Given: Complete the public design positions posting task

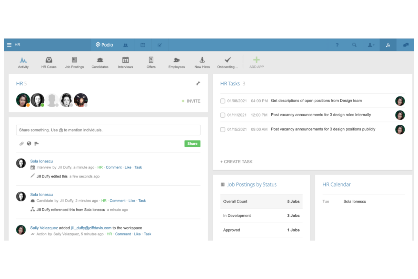Looking at the screenshot, I should tap(223, 129).
